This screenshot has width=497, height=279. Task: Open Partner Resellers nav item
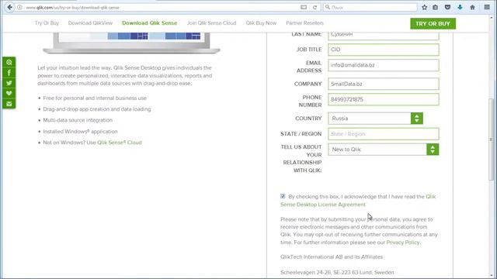click(304, 23)
